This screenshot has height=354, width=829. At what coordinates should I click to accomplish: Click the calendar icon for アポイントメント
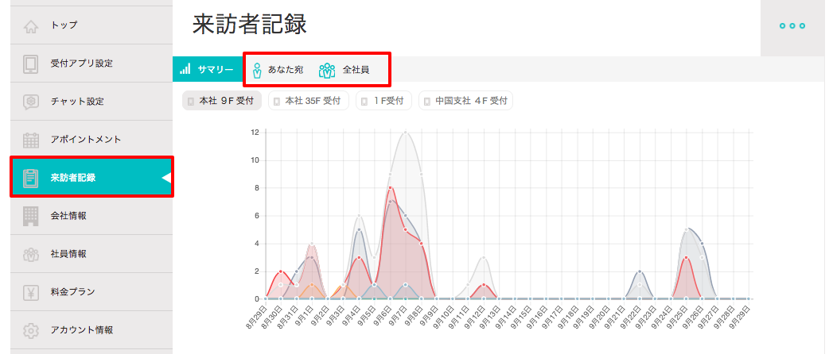click(x=31, y=140)
